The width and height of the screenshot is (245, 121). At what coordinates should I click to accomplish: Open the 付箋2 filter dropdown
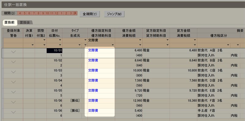click(x=44, y=45)
